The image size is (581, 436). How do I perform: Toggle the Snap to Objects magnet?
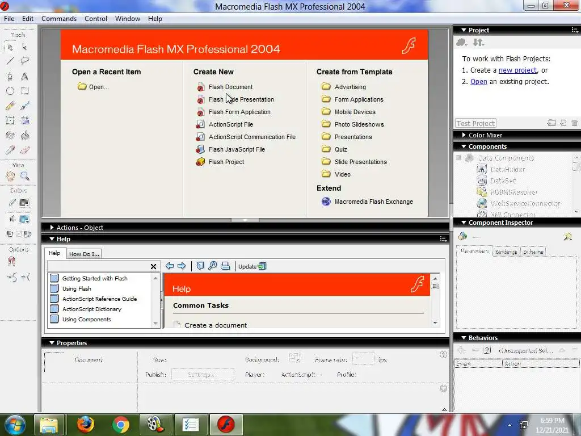tap(11, 261)
